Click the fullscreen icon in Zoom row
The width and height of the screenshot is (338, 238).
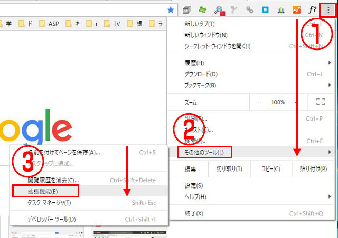[321, 102]
